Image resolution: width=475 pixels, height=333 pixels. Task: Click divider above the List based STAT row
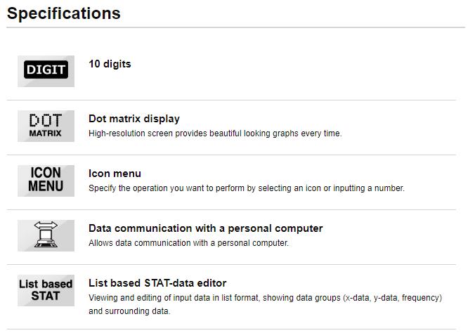tap(235, 264)
